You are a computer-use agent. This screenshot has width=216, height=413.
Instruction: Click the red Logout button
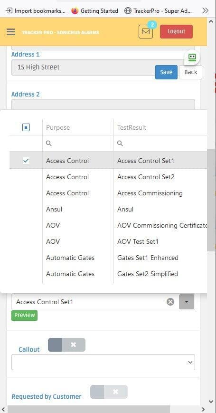176,32
